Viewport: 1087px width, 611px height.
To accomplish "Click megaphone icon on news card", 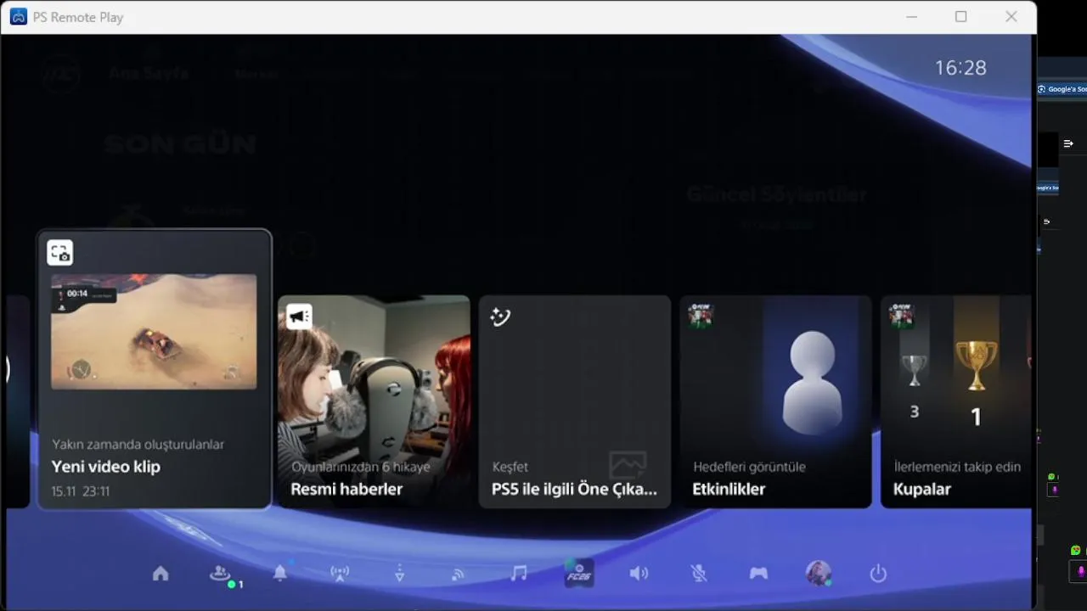I will (299, 317).
